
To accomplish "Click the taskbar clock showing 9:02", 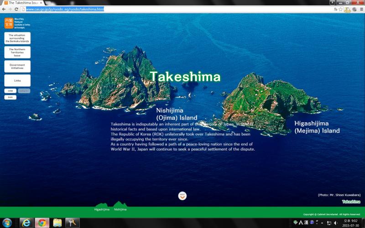I will [x=350, y=223].
